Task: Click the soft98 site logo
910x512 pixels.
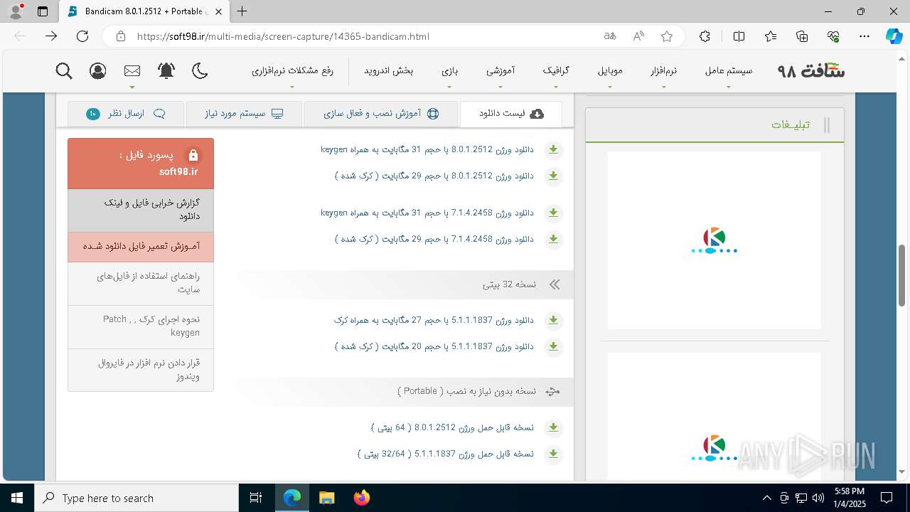Action: [811, 71]
